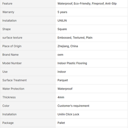Select the Parquet surface treatment value
128x128 pixels.
[62, 80]
